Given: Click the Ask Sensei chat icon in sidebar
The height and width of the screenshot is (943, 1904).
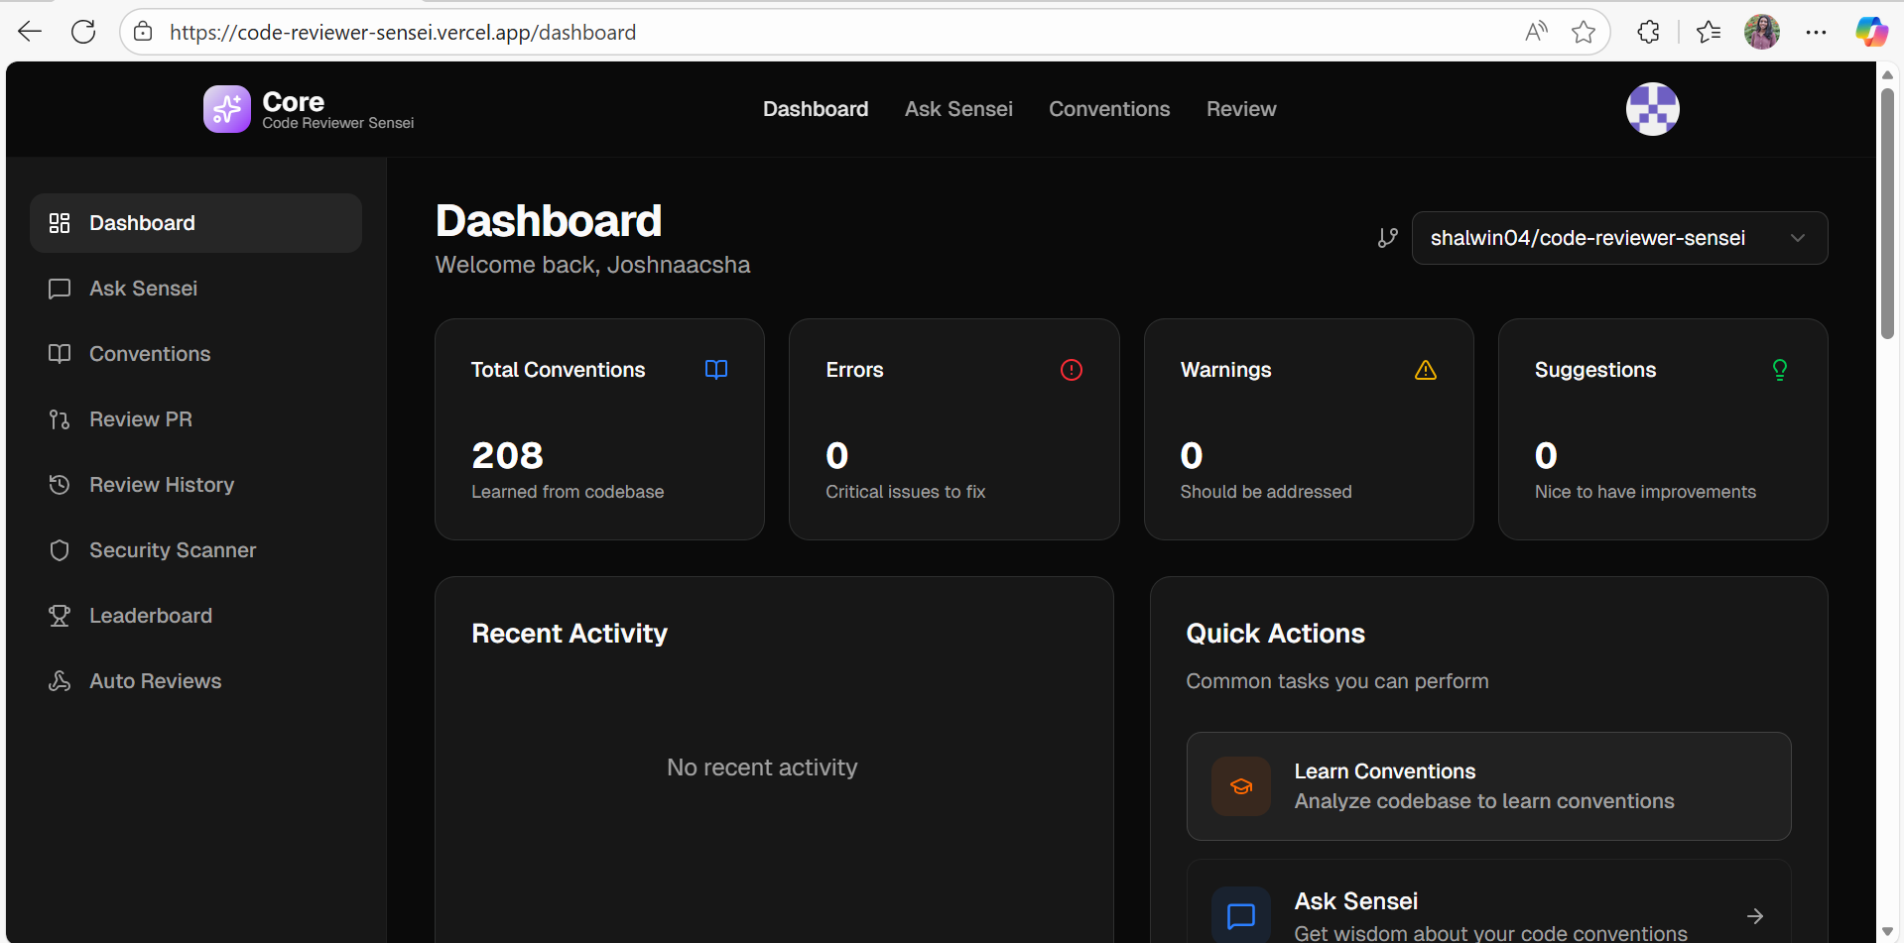Looking at the screenshot, I should 60,289.
